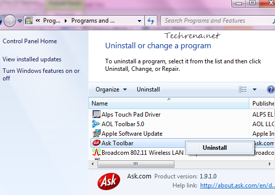
Task: Open the about.ask.com help link
Action: pos(238,185)
